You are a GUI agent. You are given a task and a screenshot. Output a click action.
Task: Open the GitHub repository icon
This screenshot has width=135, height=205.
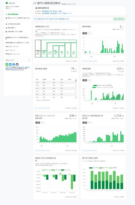click(x=17, y=64)
